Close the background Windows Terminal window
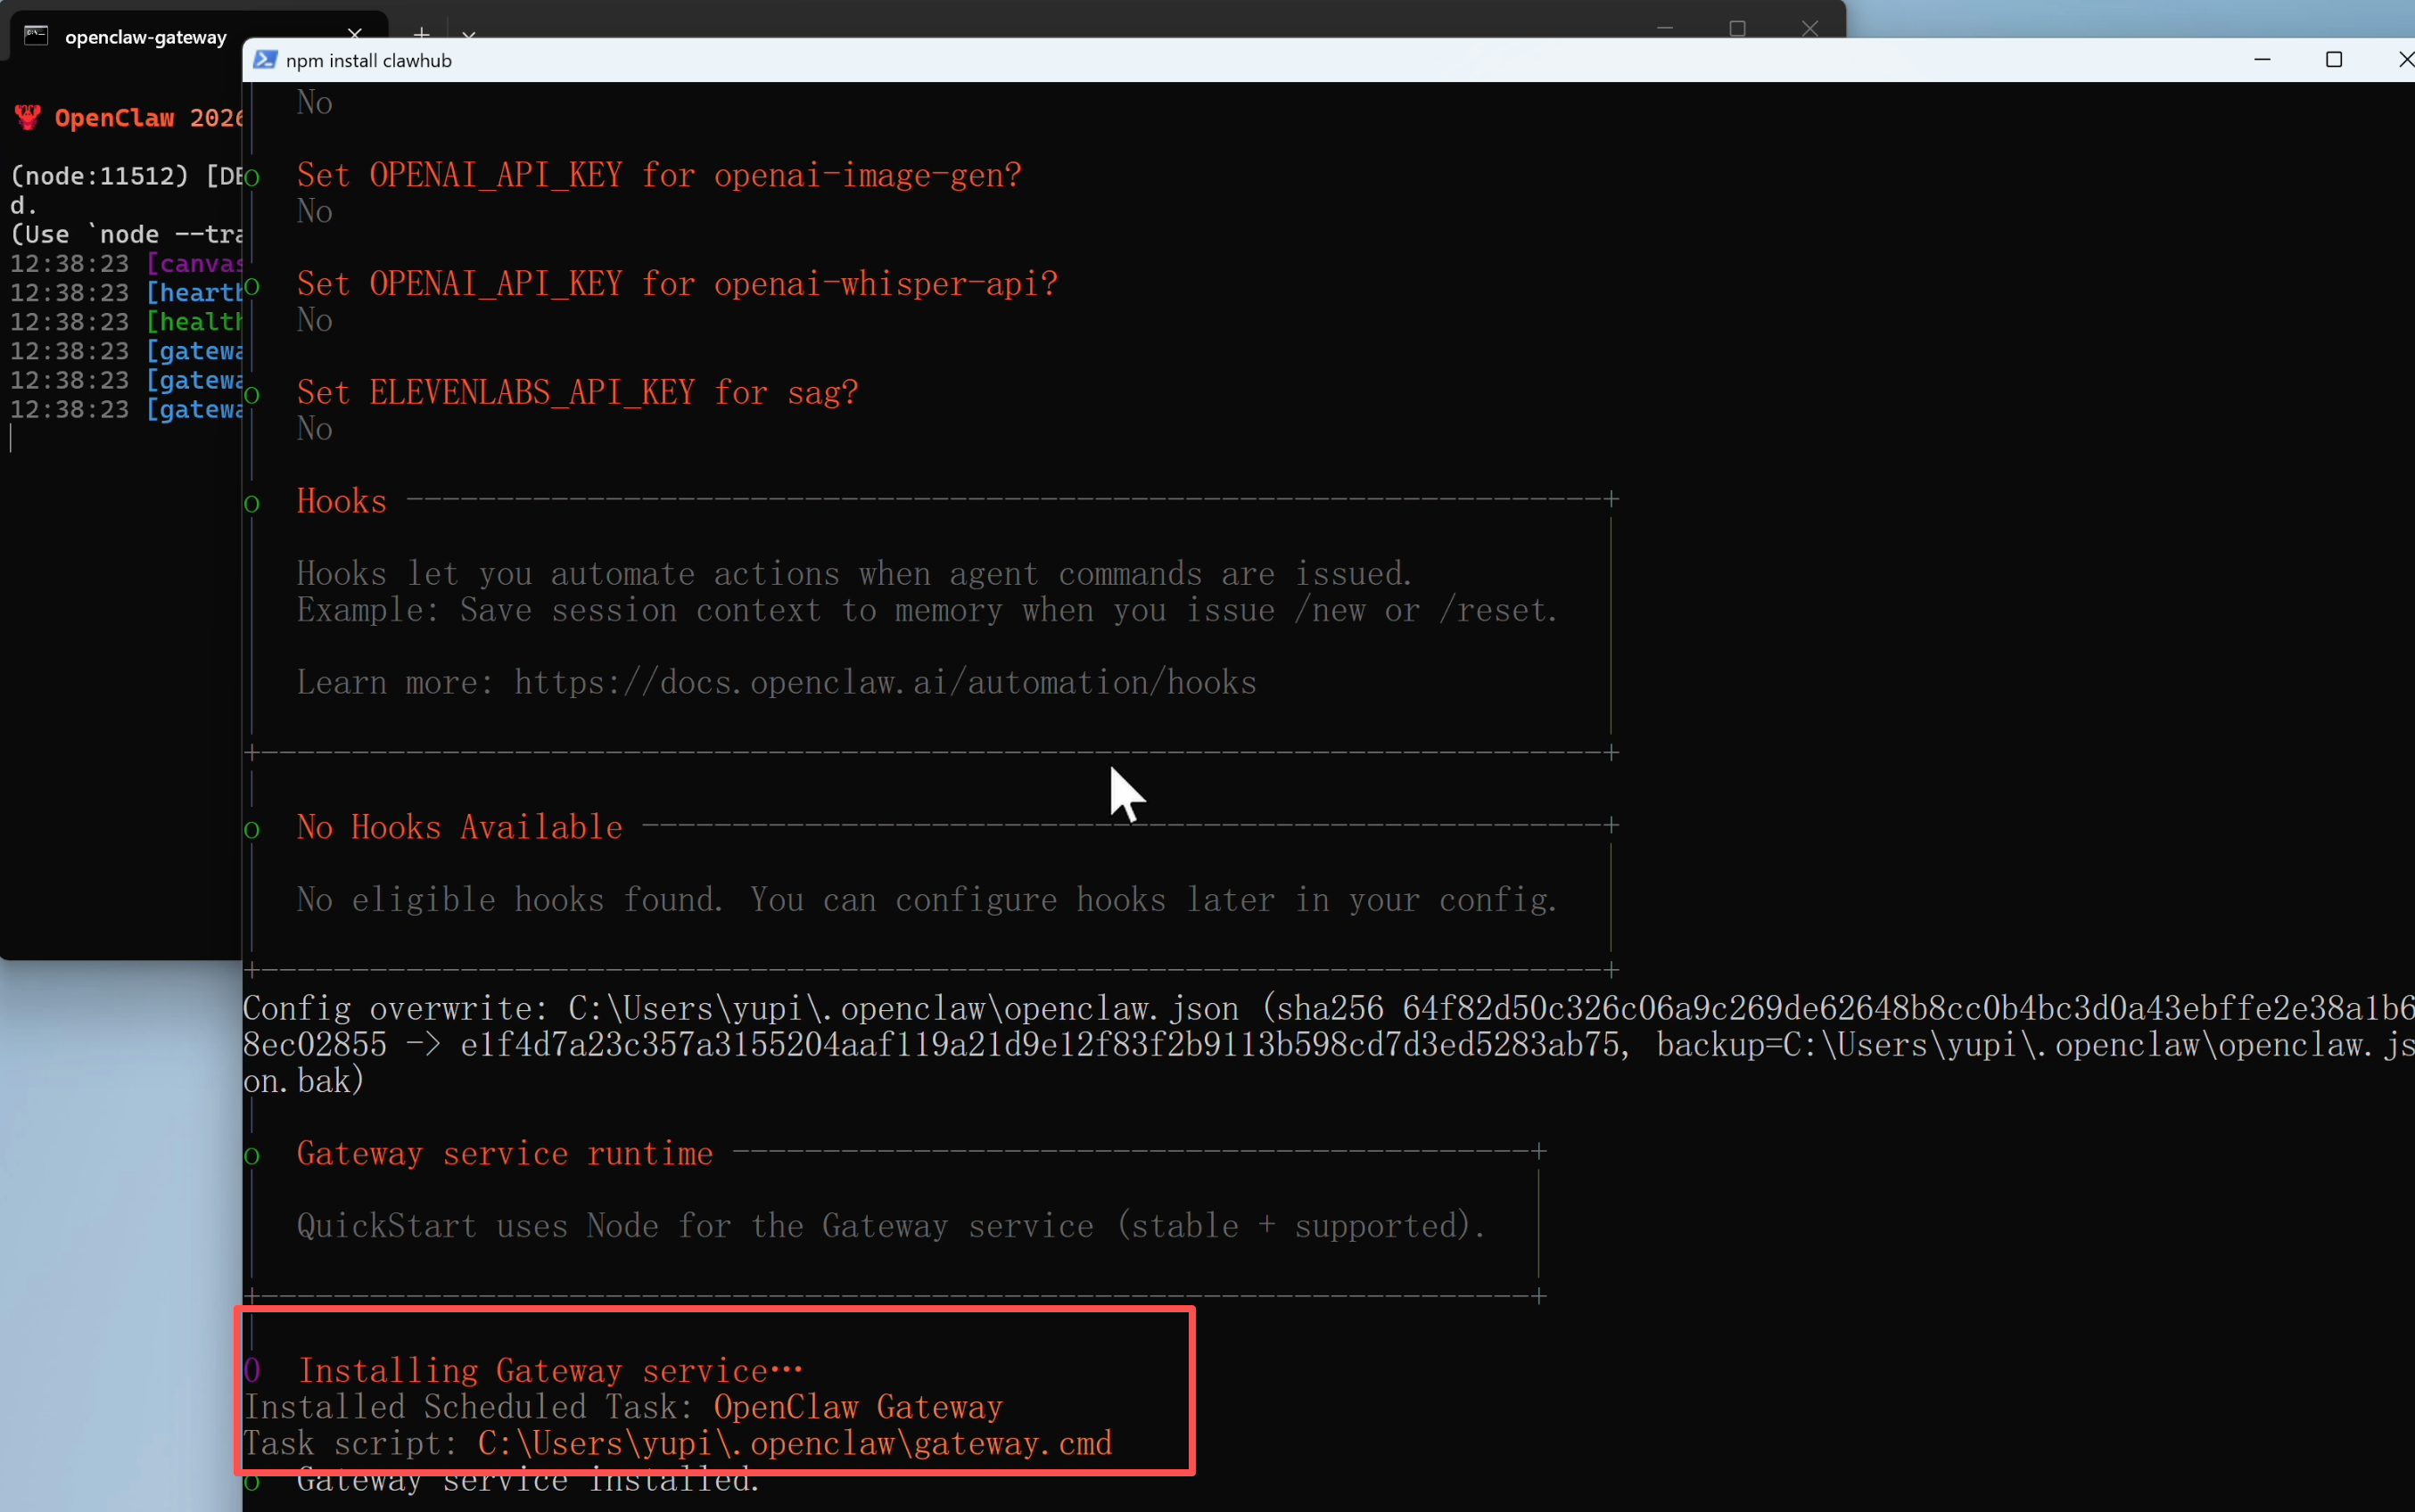This screenshot has width=2415, height=1512. 1810,28
